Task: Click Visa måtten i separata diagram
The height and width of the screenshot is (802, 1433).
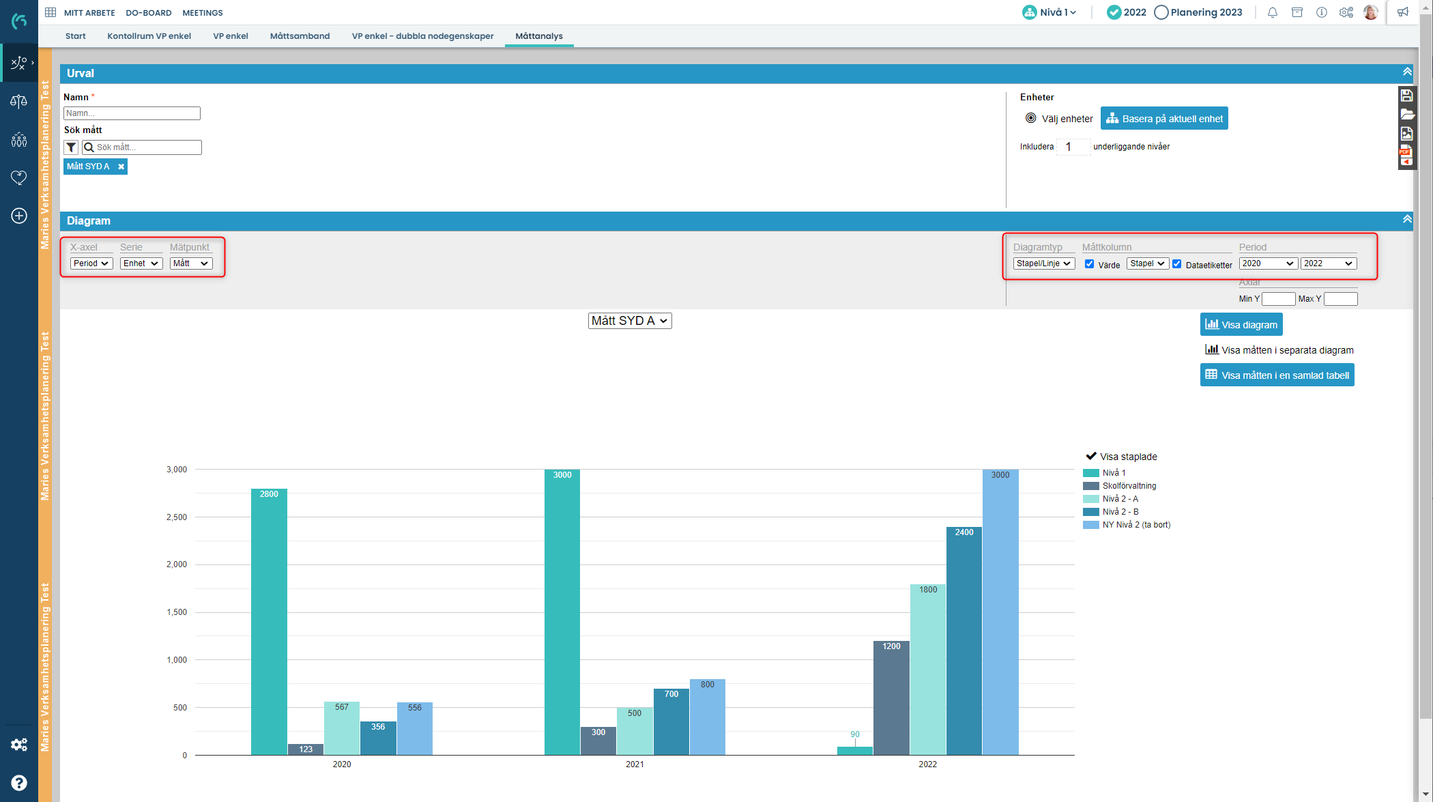Action: click(1279, 350)
